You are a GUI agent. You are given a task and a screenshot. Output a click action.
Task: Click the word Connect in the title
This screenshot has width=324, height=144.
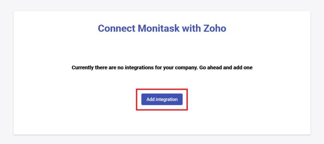116,28
